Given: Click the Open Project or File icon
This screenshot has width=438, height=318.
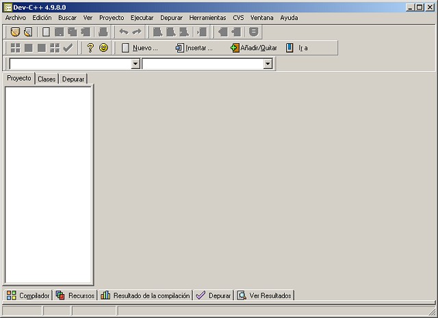Looking at the screenshot, I should pyautogui.click(x=27, y=32).
